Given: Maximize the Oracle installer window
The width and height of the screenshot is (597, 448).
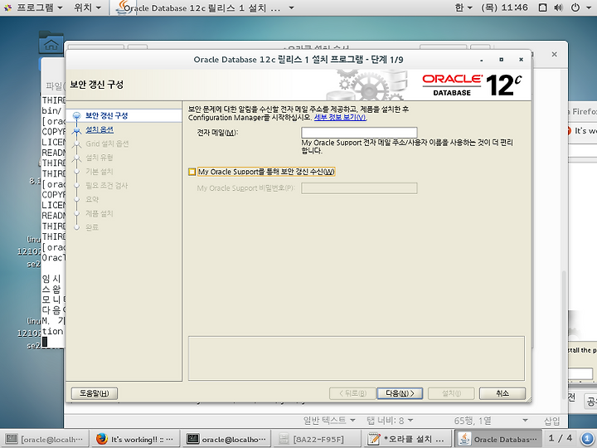Looking at the screenshot, I should 502,60.
